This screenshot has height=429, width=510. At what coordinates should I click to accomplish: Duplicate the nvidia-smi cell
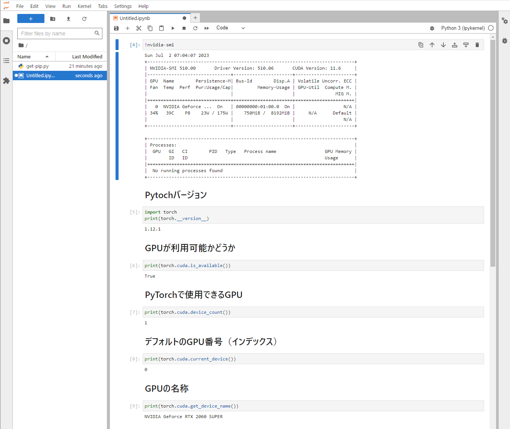tap(421, 45)
